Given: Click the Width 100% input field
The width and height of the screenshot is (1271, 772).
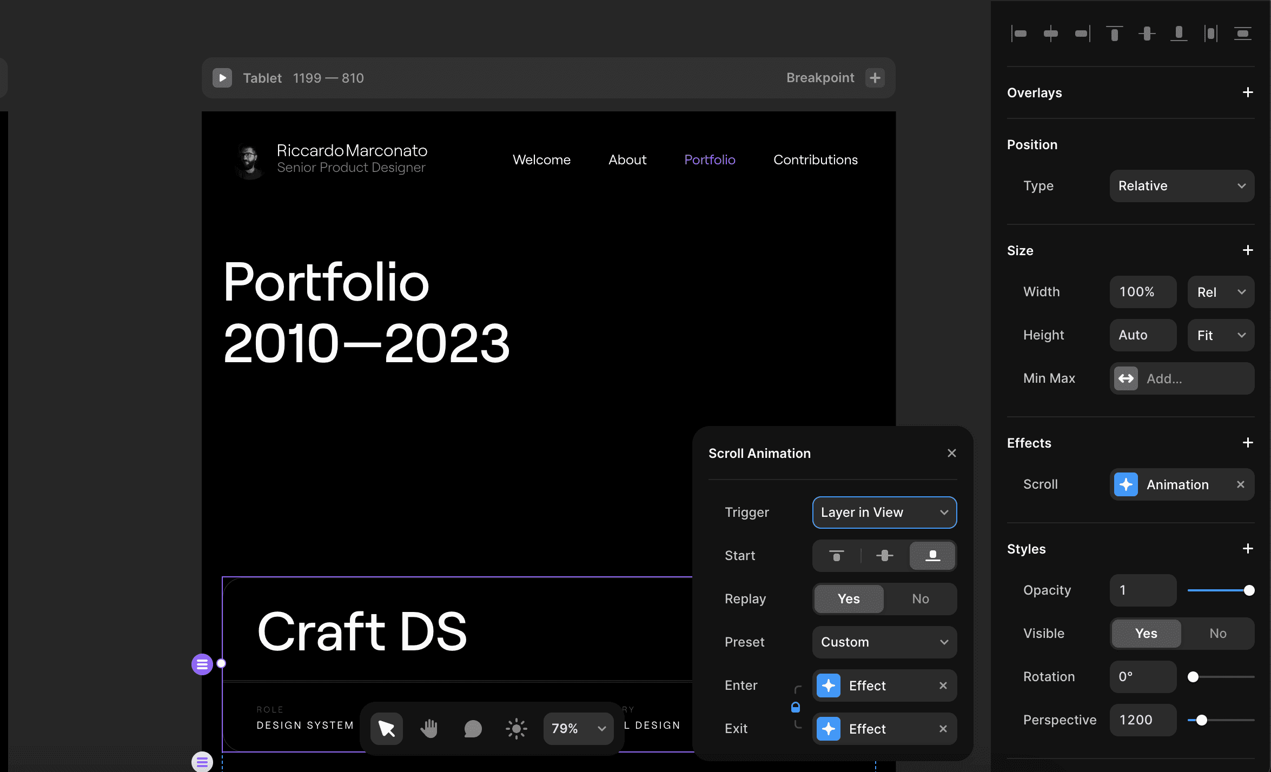Looking at the screenshot, I should coord(1142,292).
